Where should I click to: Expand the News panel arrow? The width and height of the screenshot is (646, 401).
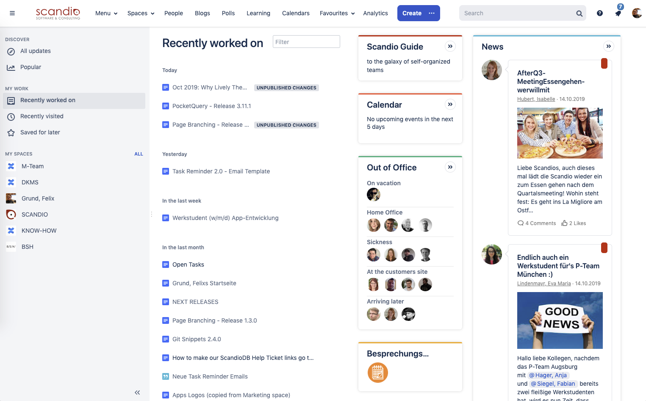pyautogui.click(x=609, y=46)
